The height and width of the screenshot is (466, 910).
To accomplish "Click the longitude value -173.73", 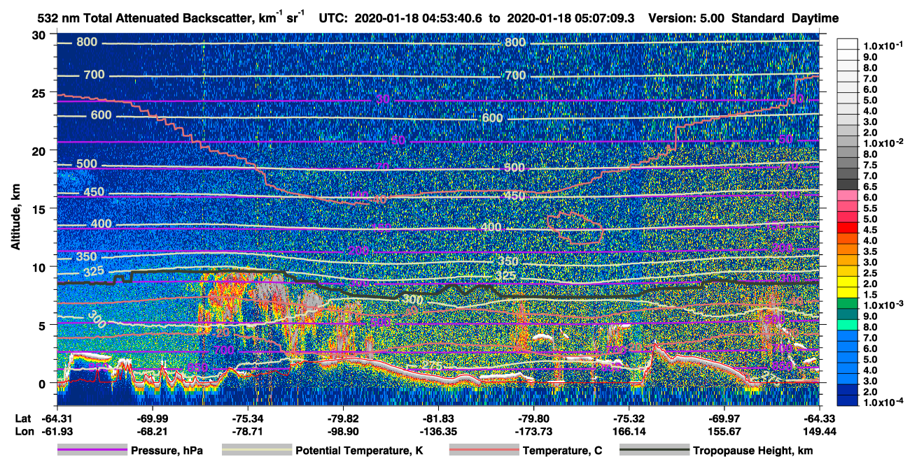I will (533, 432).
